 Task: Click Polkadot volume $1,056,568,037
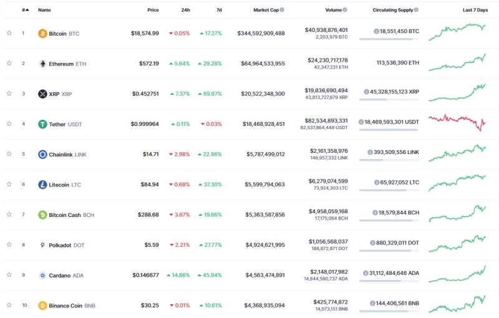point(328,241)
